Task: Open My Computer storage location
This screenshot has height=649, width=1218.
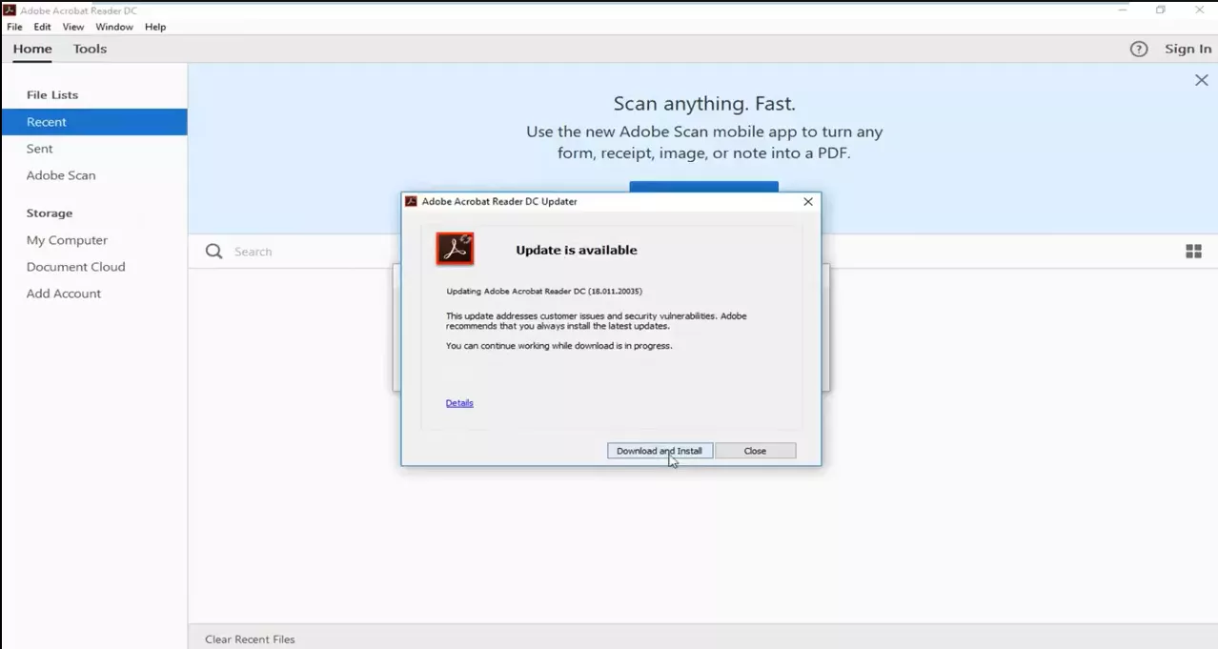Action: (67, 240)
